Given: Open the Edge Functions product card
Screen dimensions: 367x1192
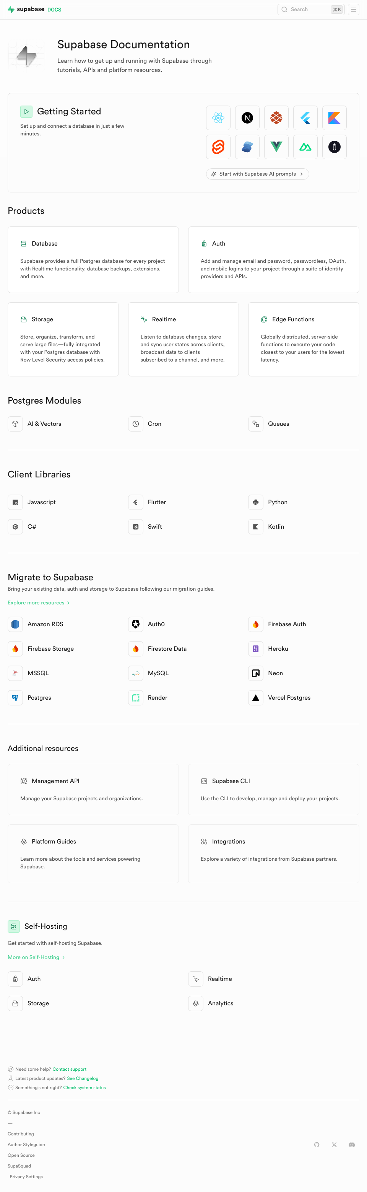Looking at the screenshot, I should [x=303, y=339].
